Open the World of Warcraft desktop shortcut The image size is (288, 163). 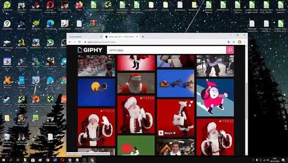(x=21, y=120)
